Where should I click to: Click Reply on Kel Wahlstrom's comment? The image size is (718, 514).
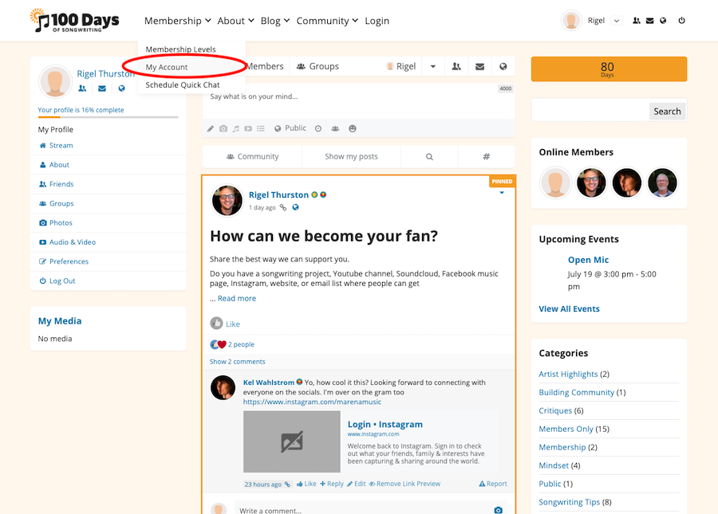click(332, 484)
